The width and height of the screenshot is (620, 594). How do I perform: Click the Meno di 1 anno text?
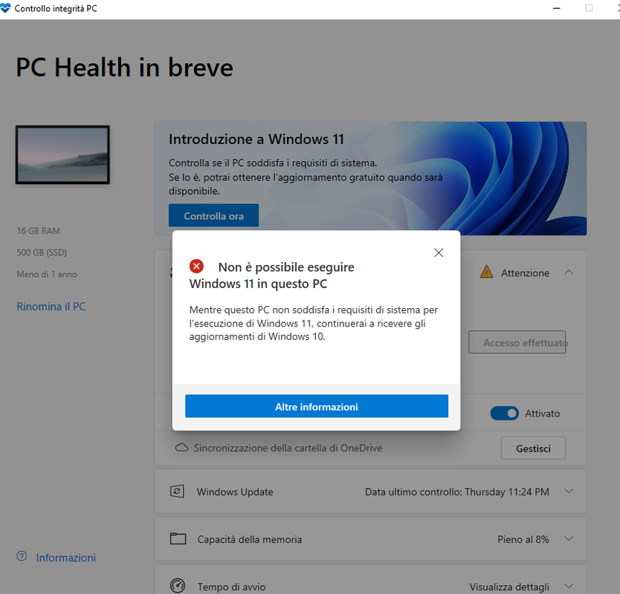tap(47, 274)
